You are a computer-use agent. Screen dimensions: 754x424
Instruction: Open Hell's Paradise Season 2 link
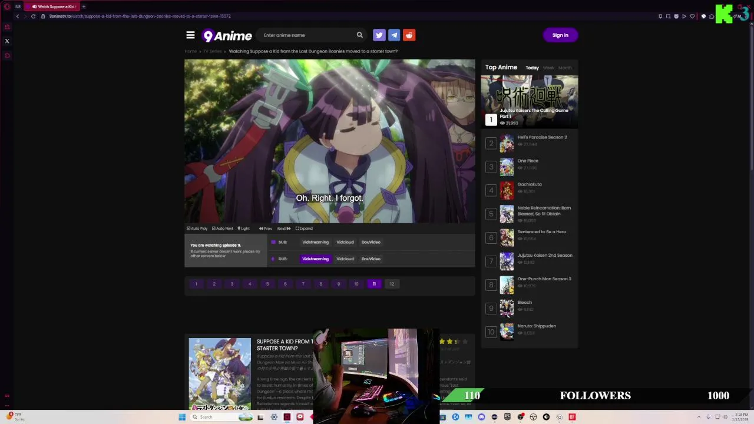pyautogui.click(x=542, y=137)
